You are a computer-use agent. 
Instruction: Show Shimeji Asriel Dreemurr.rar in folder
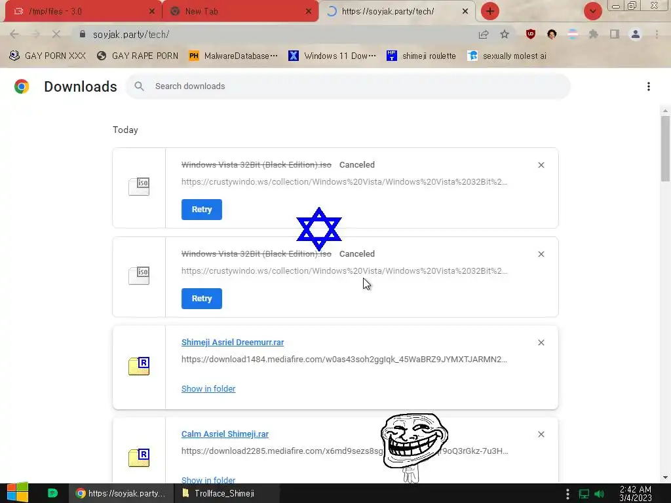(208, 389)
